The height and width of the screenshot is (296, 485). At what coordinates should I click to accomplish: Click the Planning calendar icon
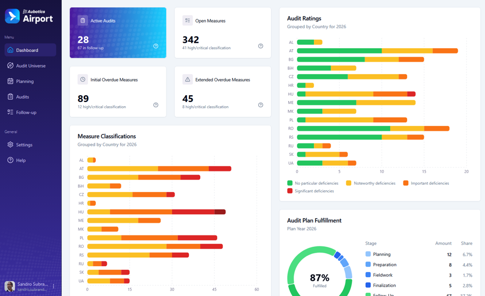pos(10,81)
